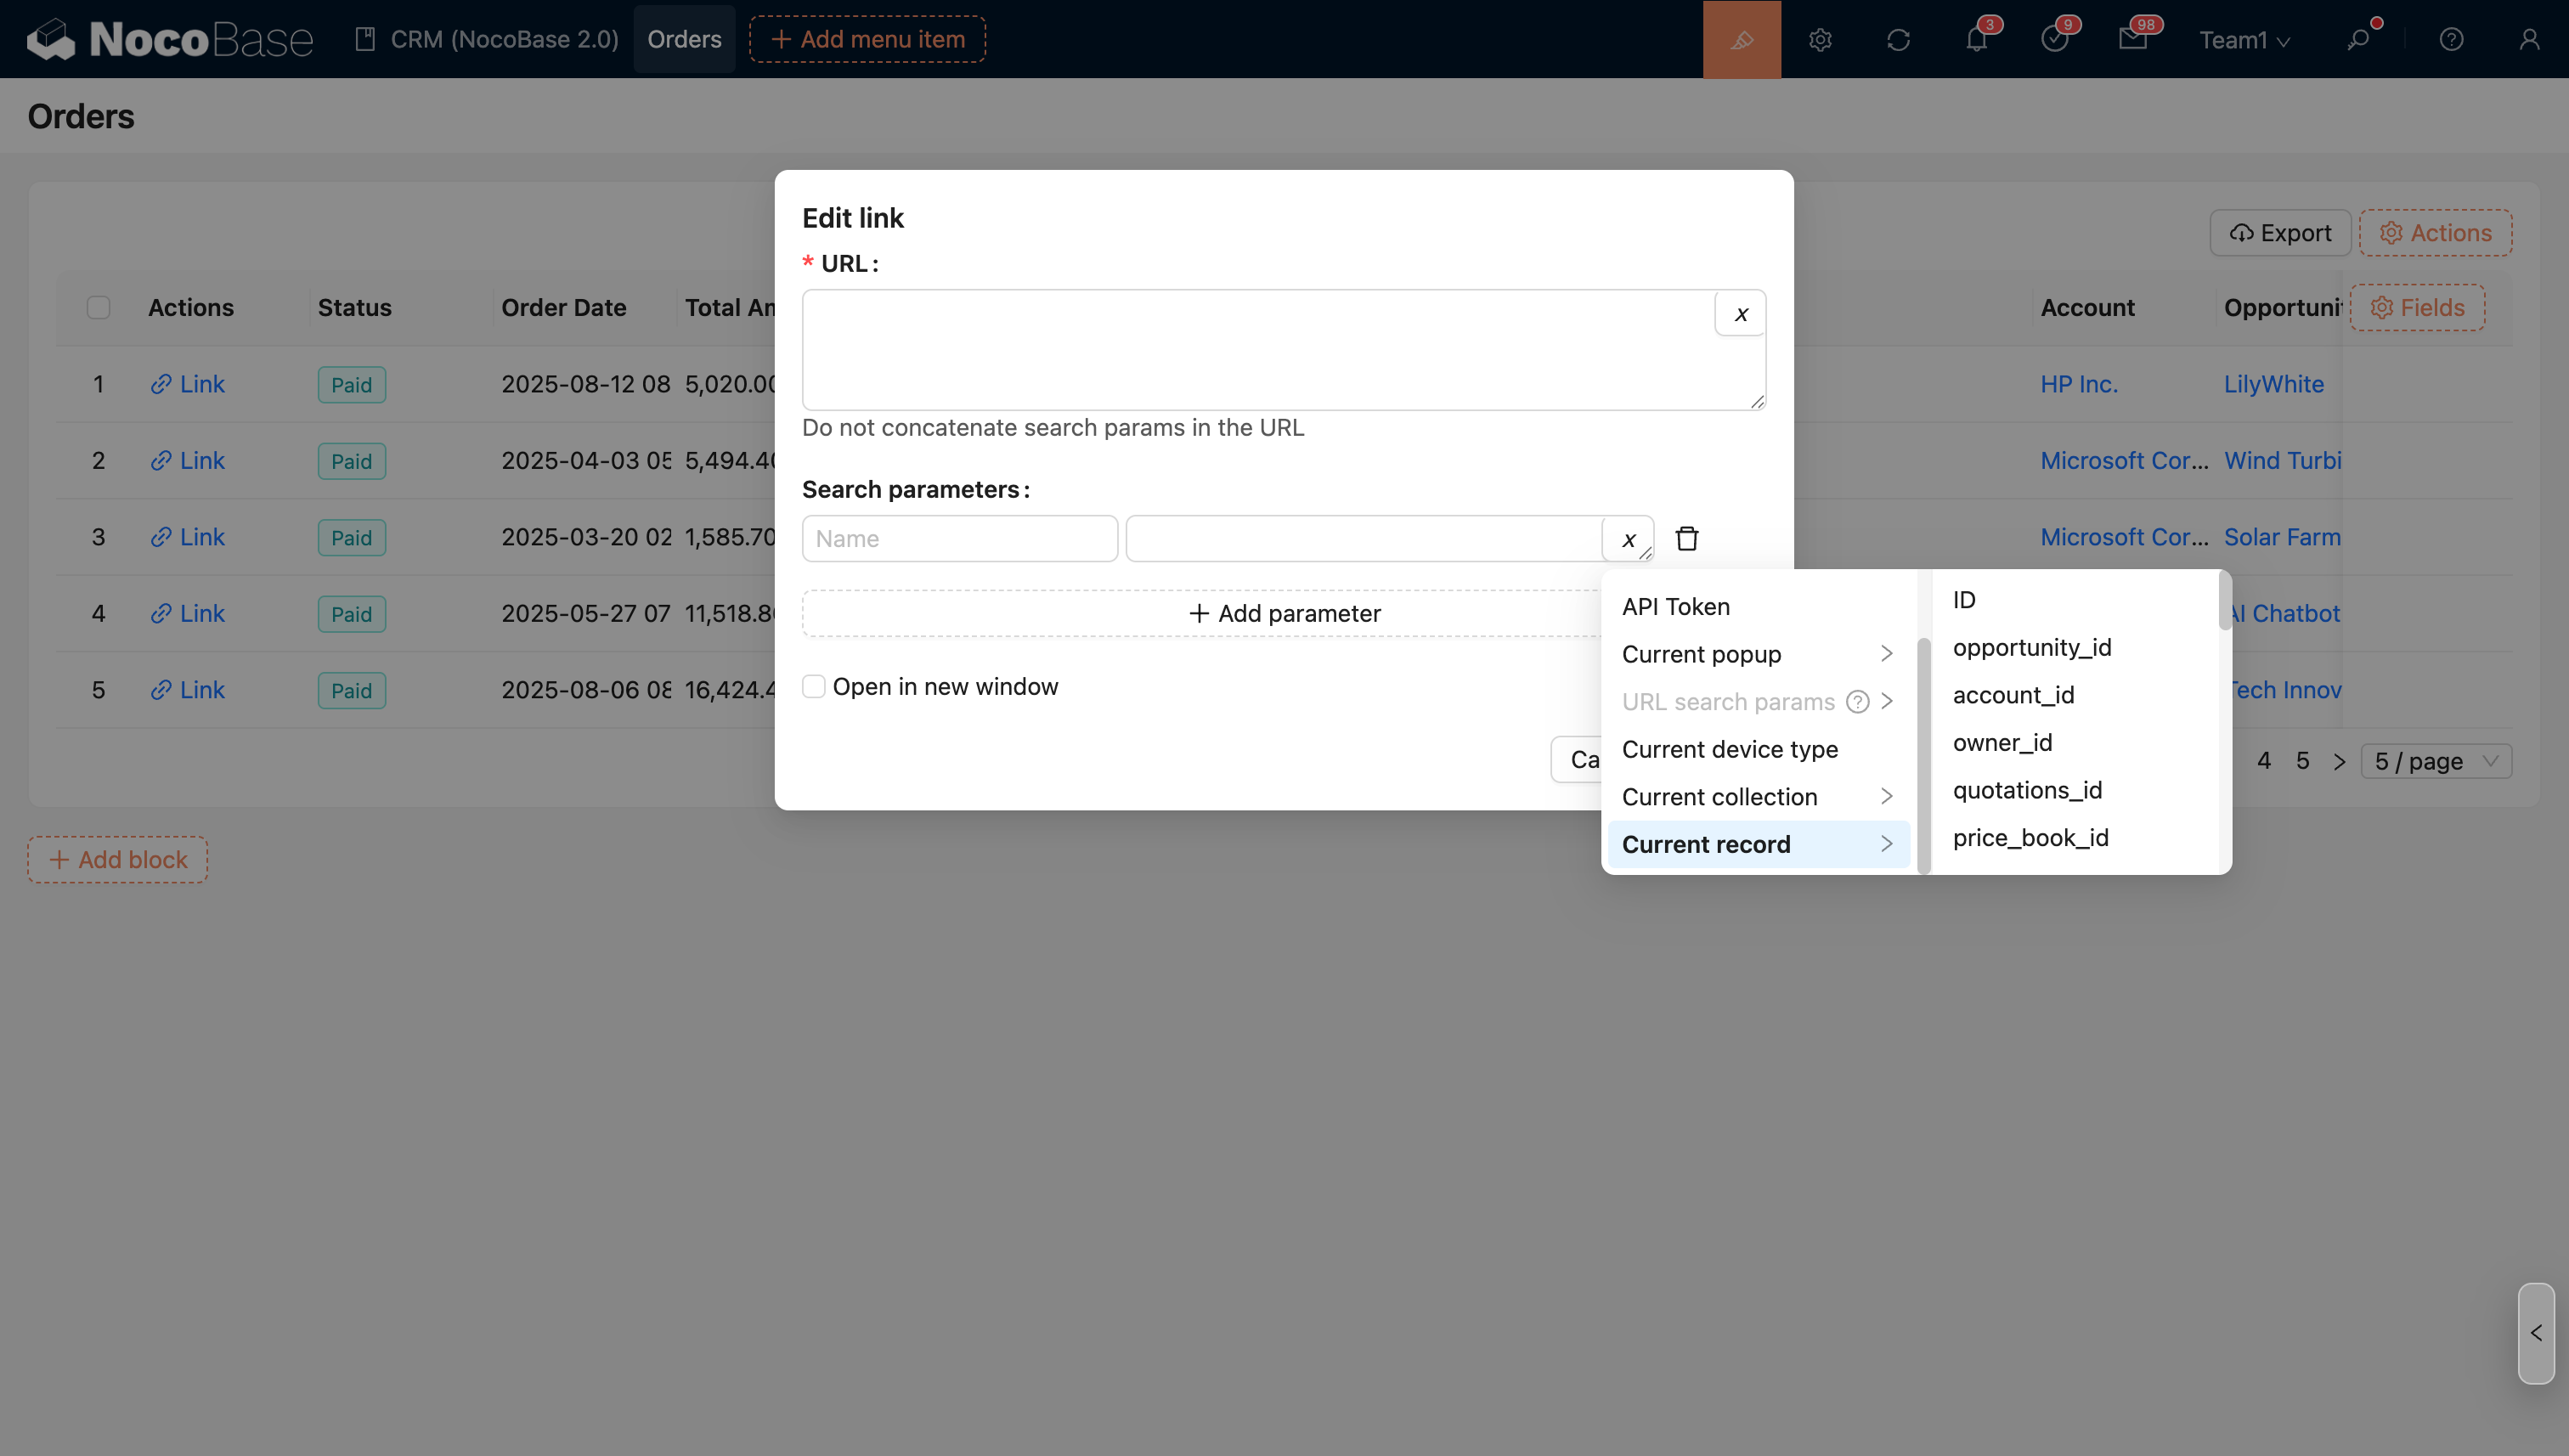Click the Export button

2279,233
